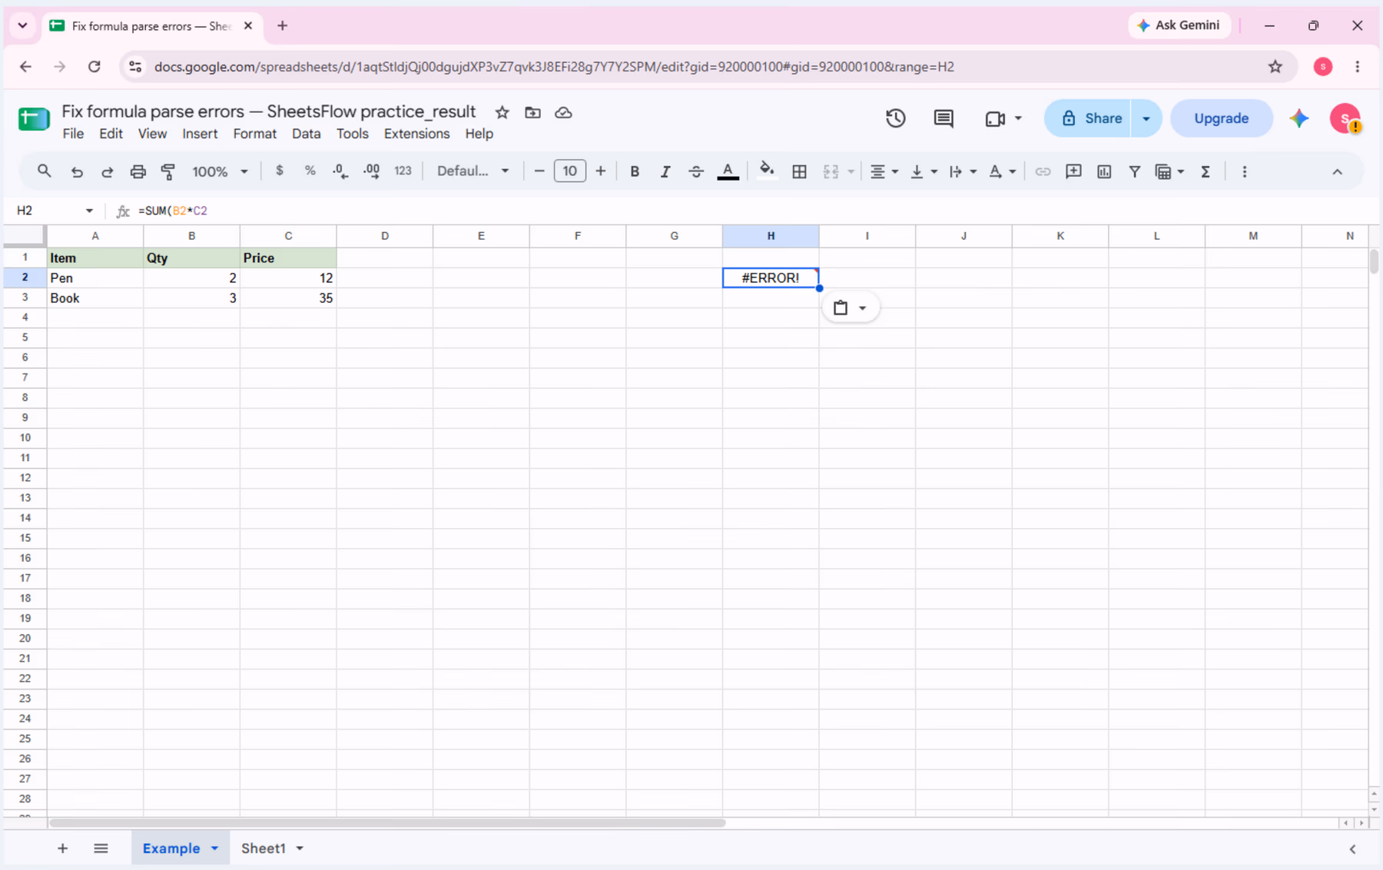Viewport: 1383px width, 870px height.
Task: Insert a link
Action: tap(1043, 171)
